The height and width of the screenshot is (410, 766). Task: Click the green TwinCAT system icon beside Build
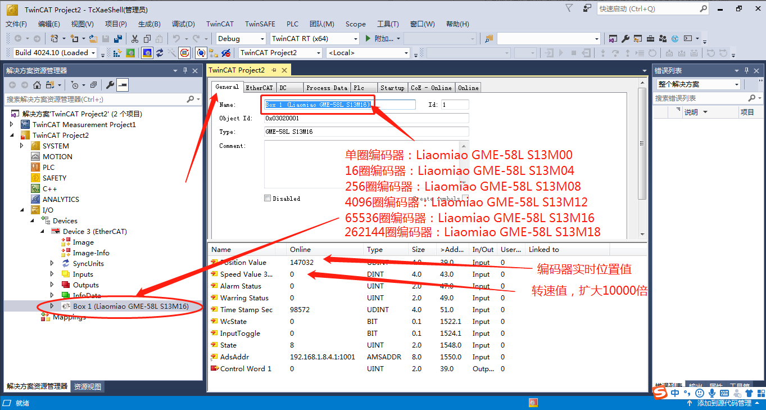[130, 53]
